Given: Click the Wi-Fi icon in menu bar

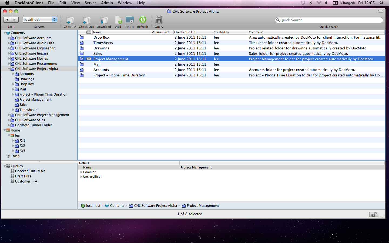Looking at the screenshot, I should click(319, 3).
